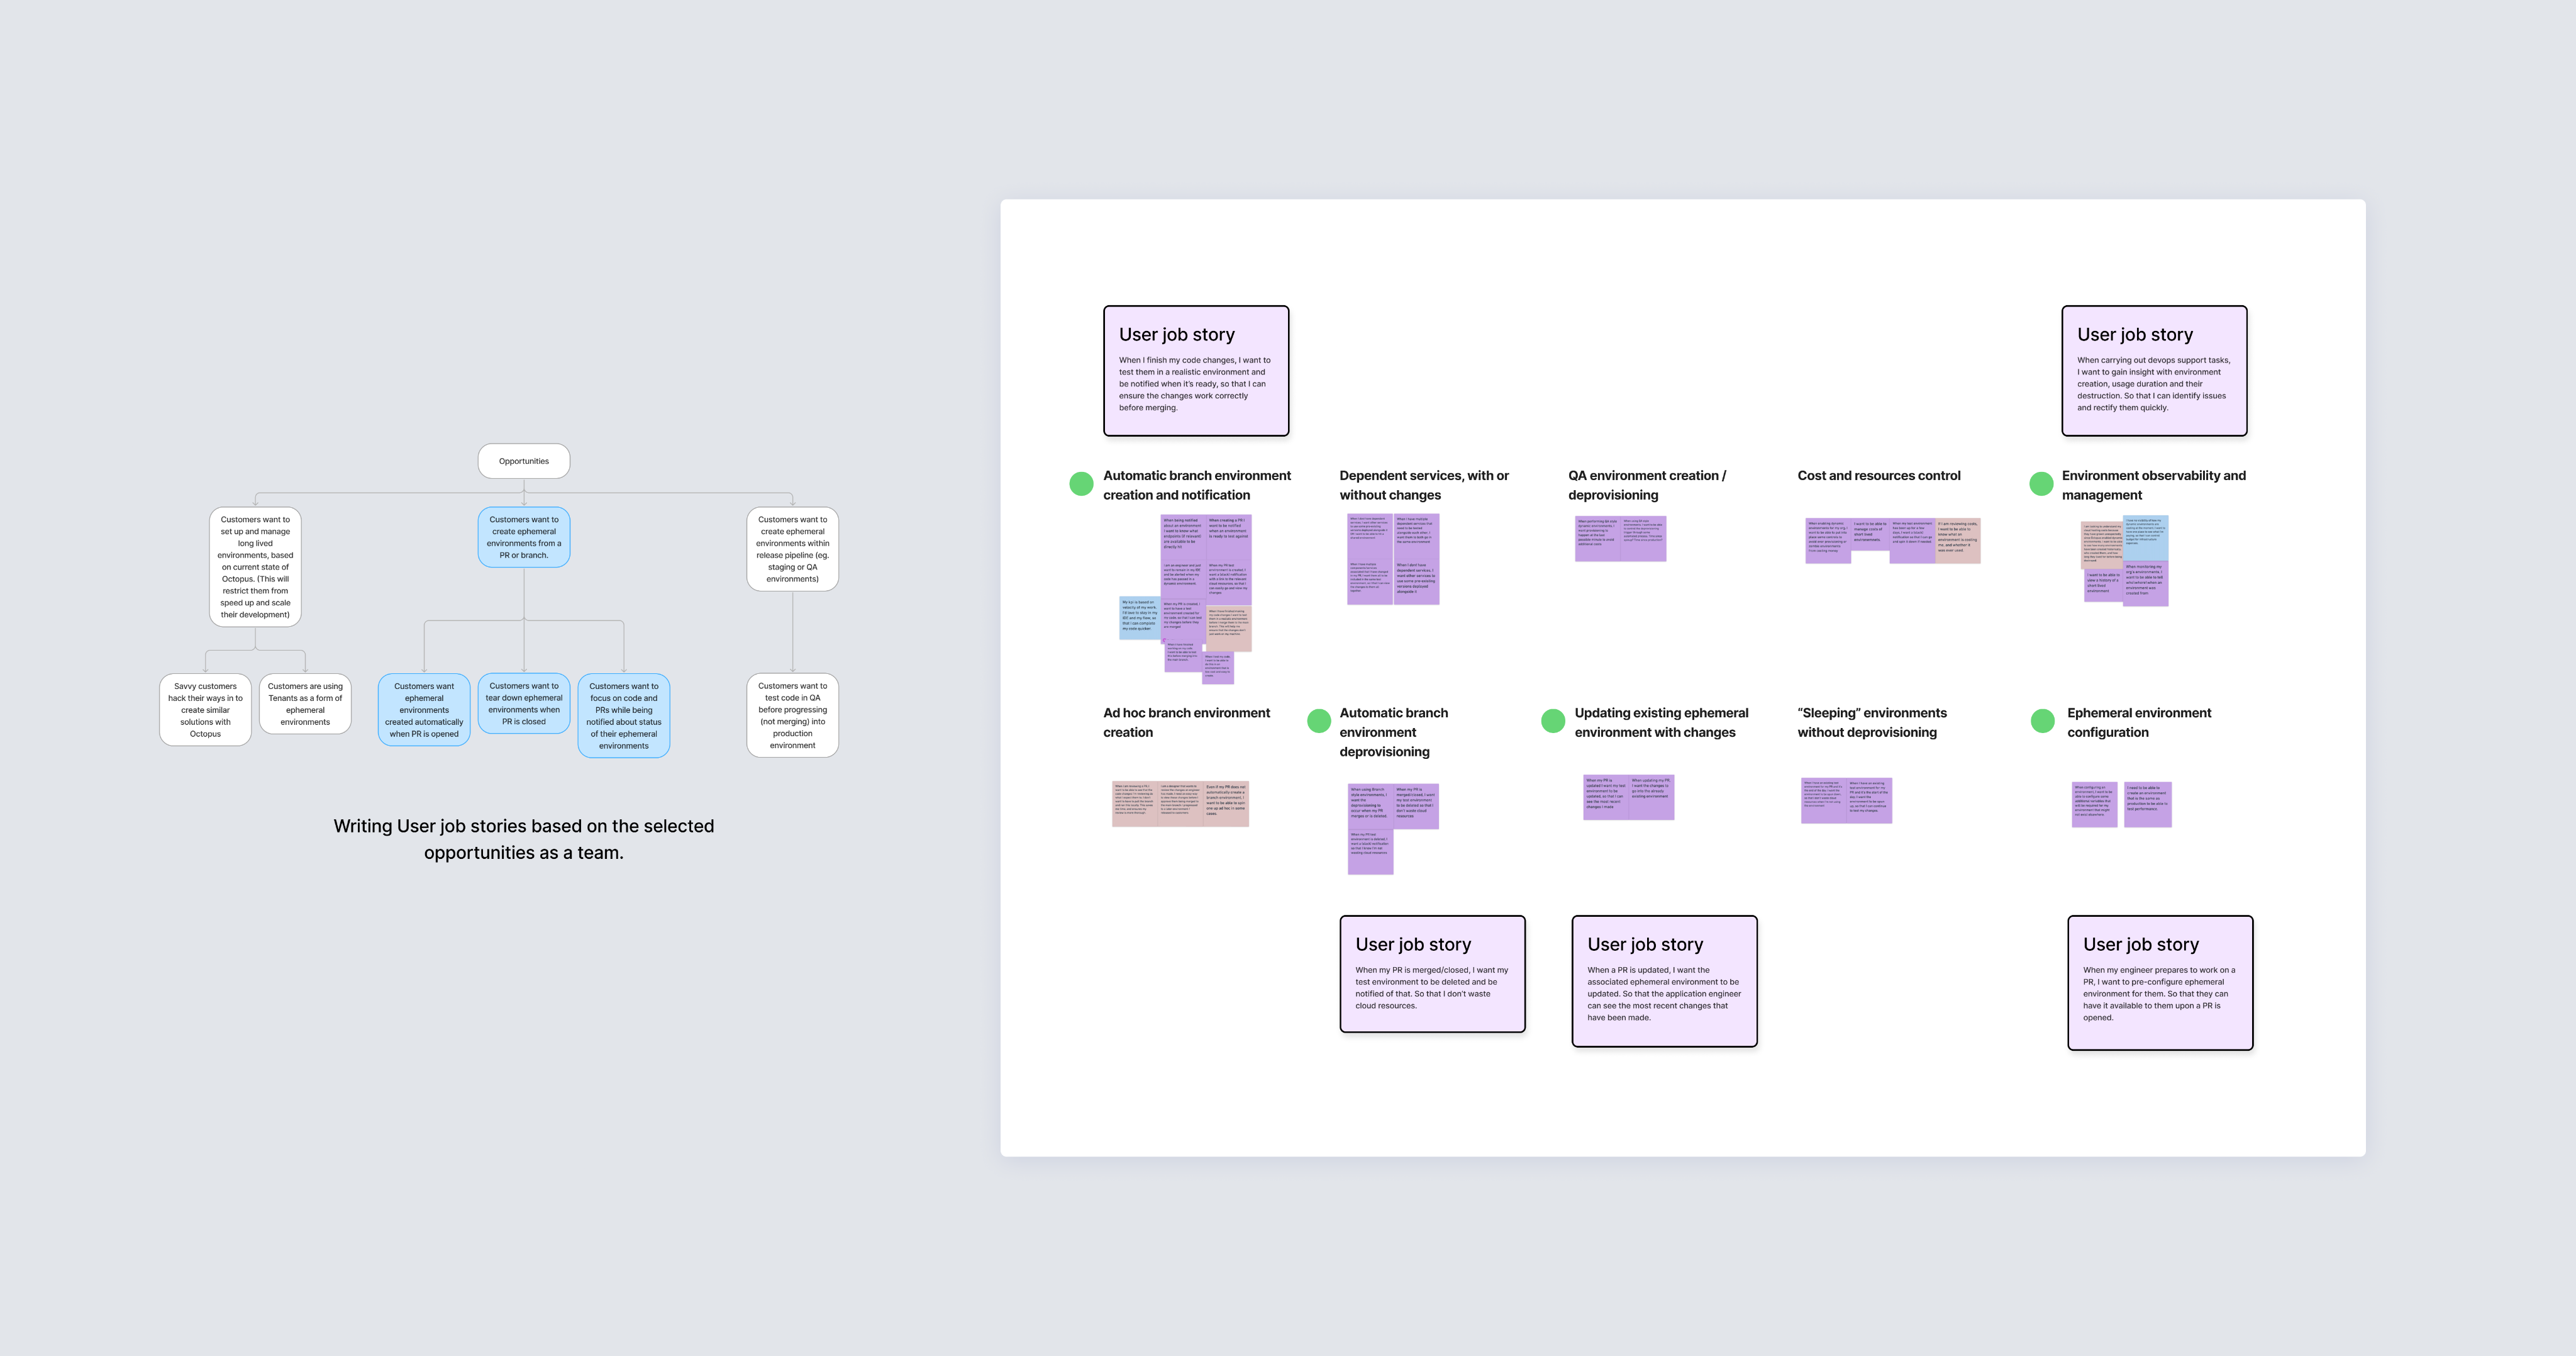Viewport: 2576px width, 1356px height.
Task: Click green dot beside Automatic branch environment deprovisioning
Action: (1319, 720)
